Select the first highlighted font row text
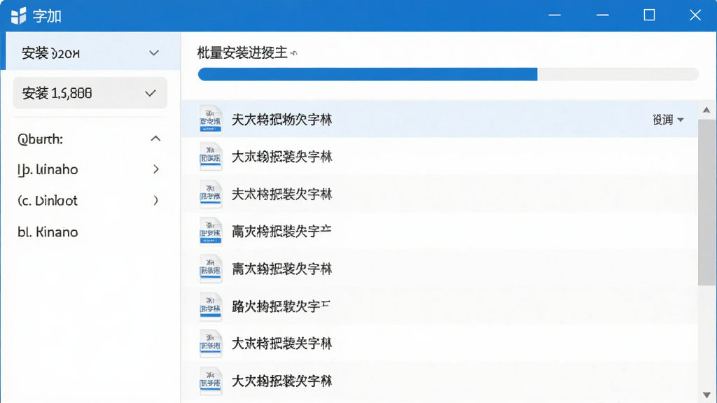Viewport: 717px width, 403px height. (281, 120)
